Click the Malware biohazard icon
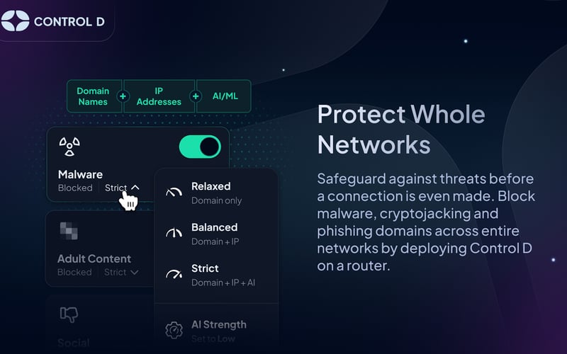 (69, 147)
